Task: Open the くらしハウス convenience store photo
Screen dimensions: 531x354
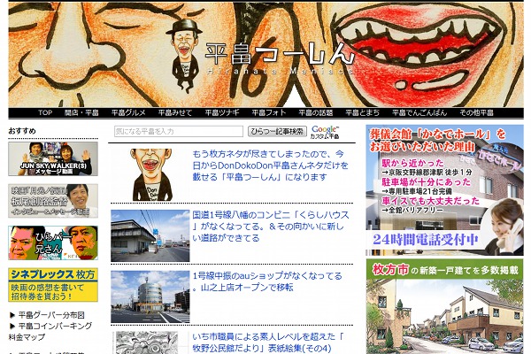Action: pyautogui.click(x=150, y=235)
